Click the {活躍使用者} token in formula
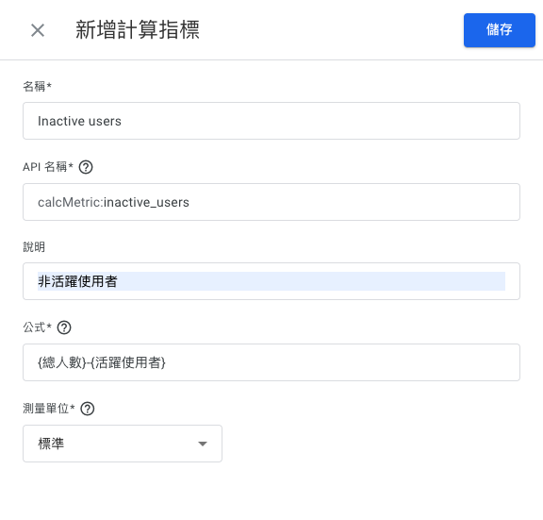 pos(128,362)
